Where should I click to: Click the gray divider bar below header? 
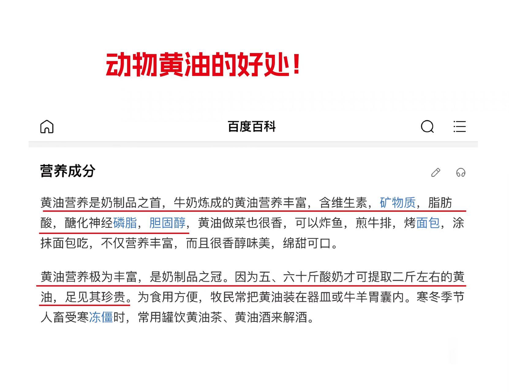click(253, 144)
